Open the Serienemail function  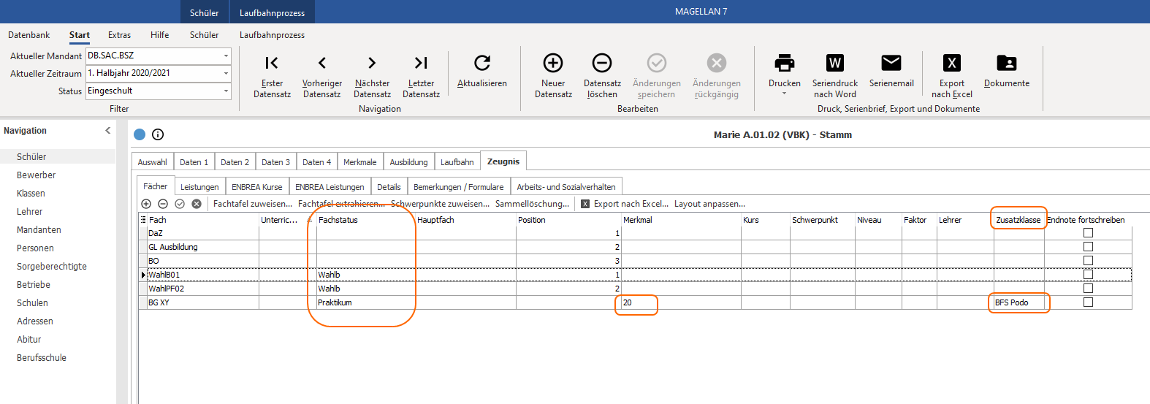pos(891,71)
